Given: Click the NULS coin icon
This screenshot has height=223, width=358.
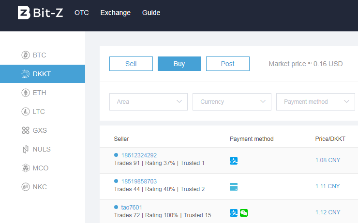Looking at the screenshot, I should (26, 149).
